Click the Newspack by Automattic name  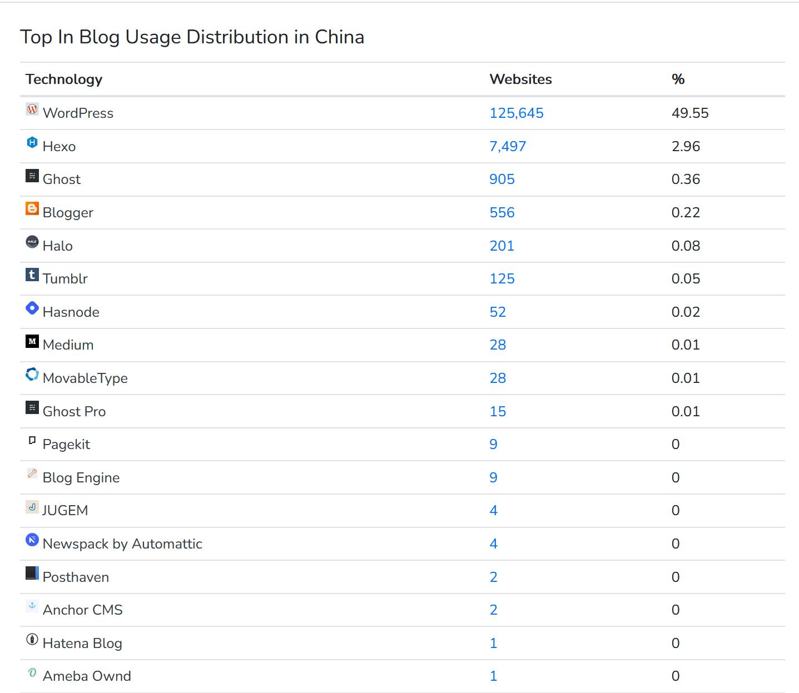[x=122, y=544]
